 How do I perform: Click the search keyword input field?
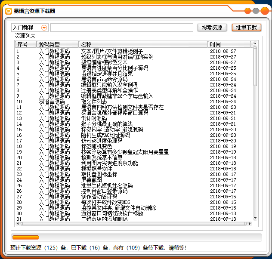121,28
